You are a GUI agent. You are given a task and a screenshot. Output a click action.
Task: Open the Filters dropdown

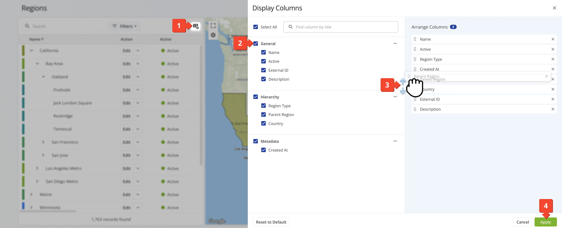[x=125, y=26]
